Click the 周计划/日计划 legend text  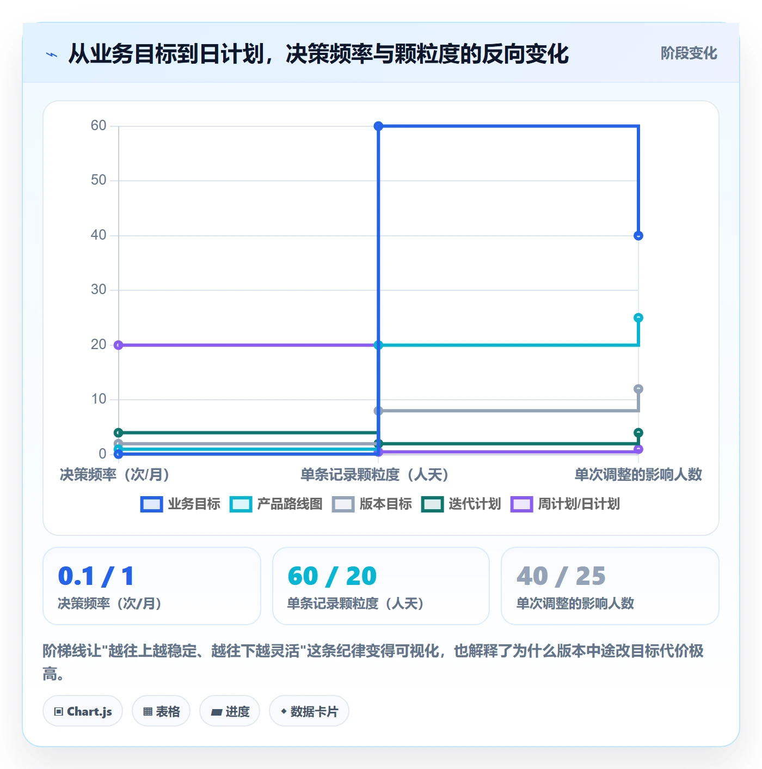pos(579,504)
